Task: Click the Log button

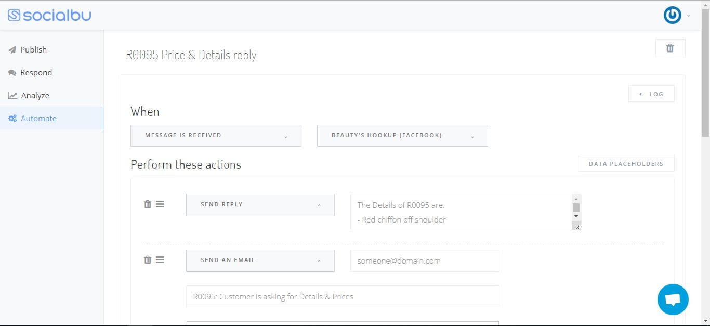Action: 651,94
